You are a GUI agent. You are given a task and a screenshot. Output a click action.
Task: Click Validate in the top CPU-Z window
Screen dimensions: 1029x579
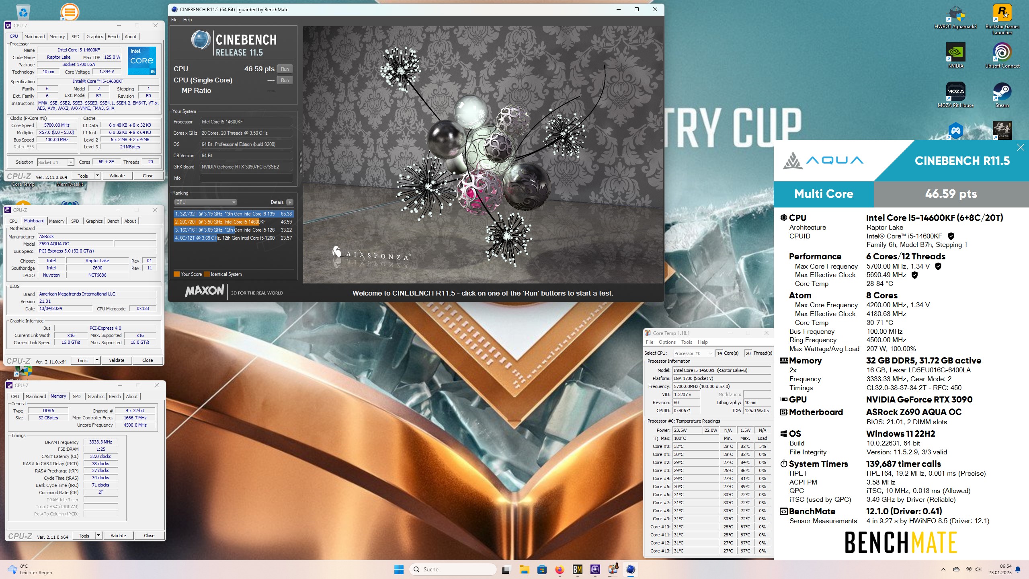click(x=117, y=176)
